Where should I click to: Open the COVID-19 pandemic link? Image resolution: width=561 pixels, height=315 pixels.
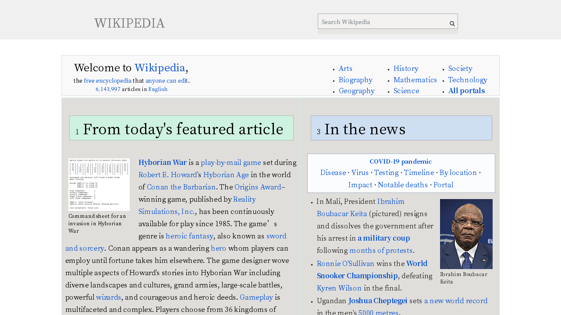click(x=401, y=161)
